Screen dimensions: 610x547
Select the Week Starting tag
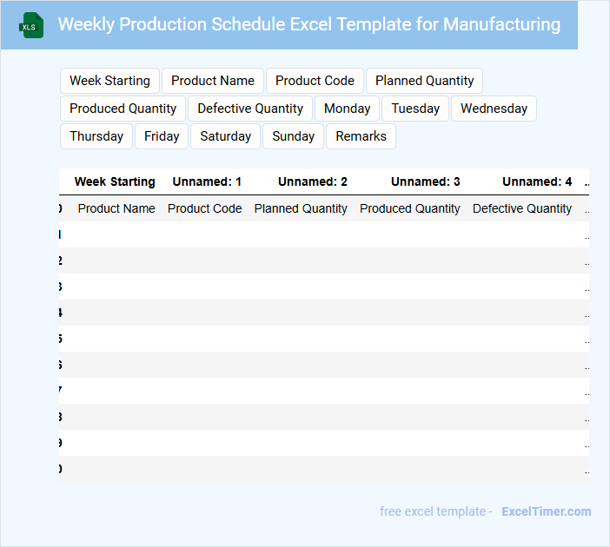pyautogui.click(x=109, y=81)
